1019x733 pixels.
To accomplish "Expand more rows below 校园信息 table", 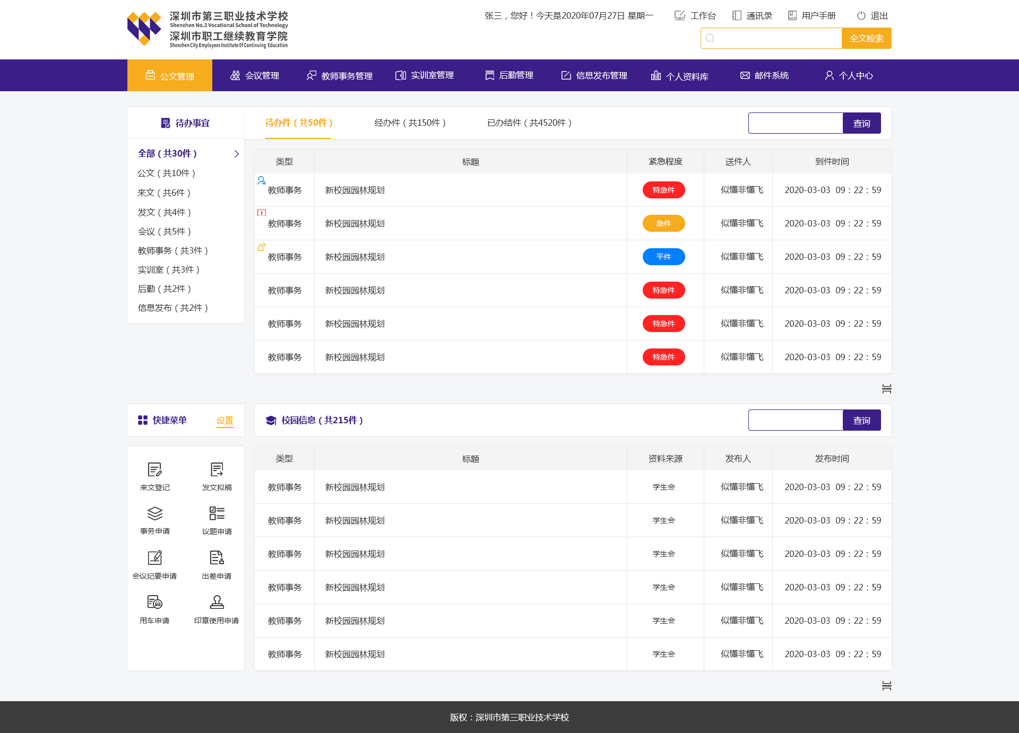I will (x=886, y=686).
